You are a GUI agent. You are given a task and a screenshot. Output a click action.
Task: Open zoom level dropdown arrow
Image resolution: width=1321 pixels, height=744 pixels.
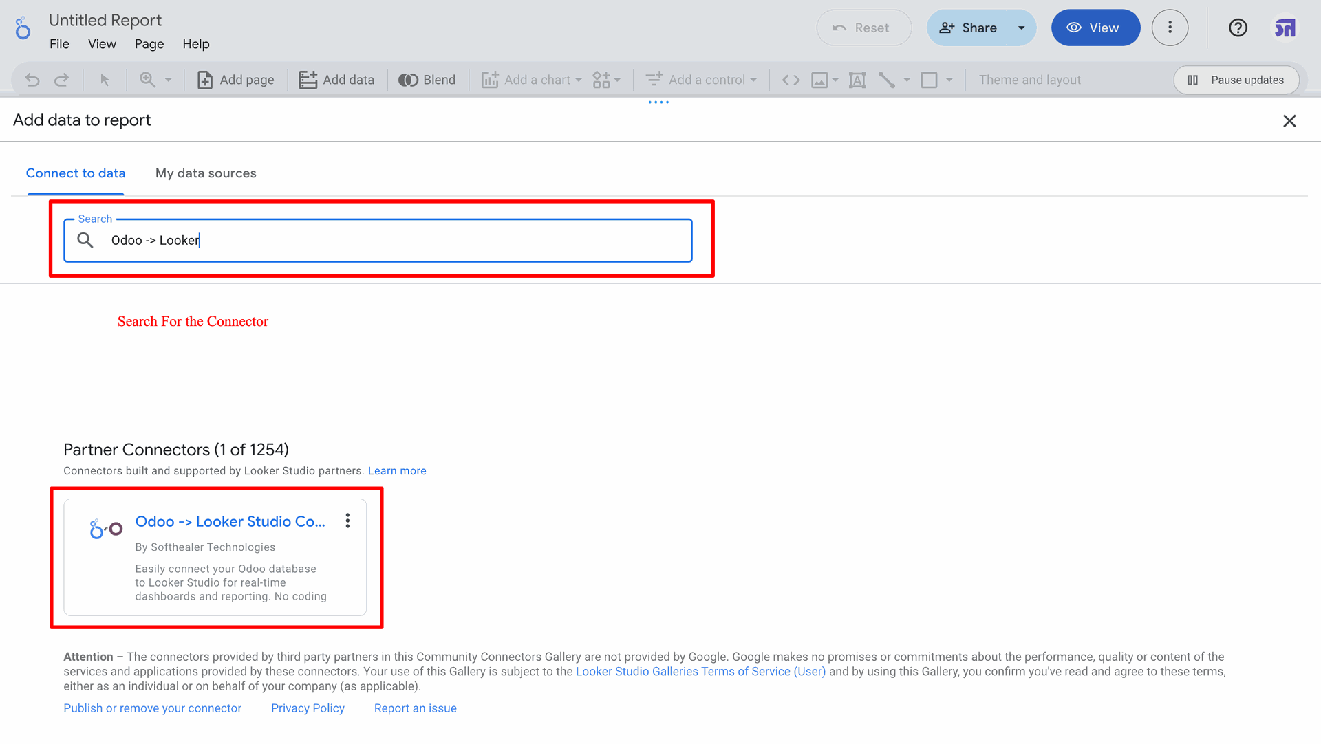coord(168,80)
